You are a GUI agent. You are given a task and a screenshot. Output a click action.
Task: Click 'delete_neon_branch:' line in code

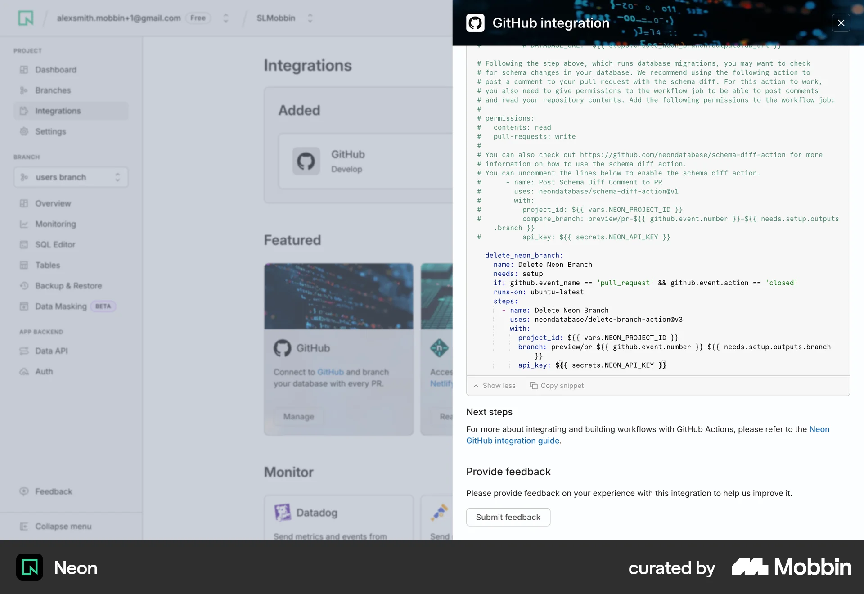[524, 256]
